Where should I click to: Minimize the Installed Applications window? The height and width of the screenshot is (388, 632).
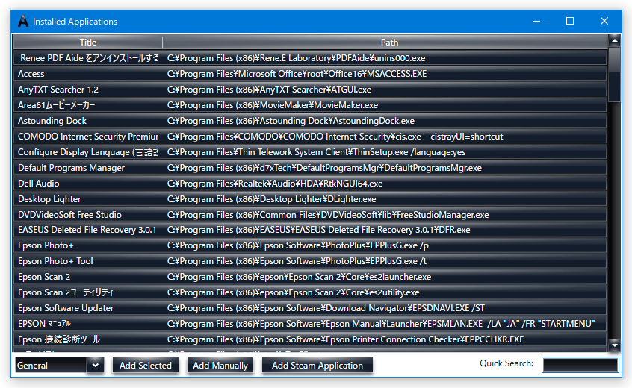click(536, 21)
